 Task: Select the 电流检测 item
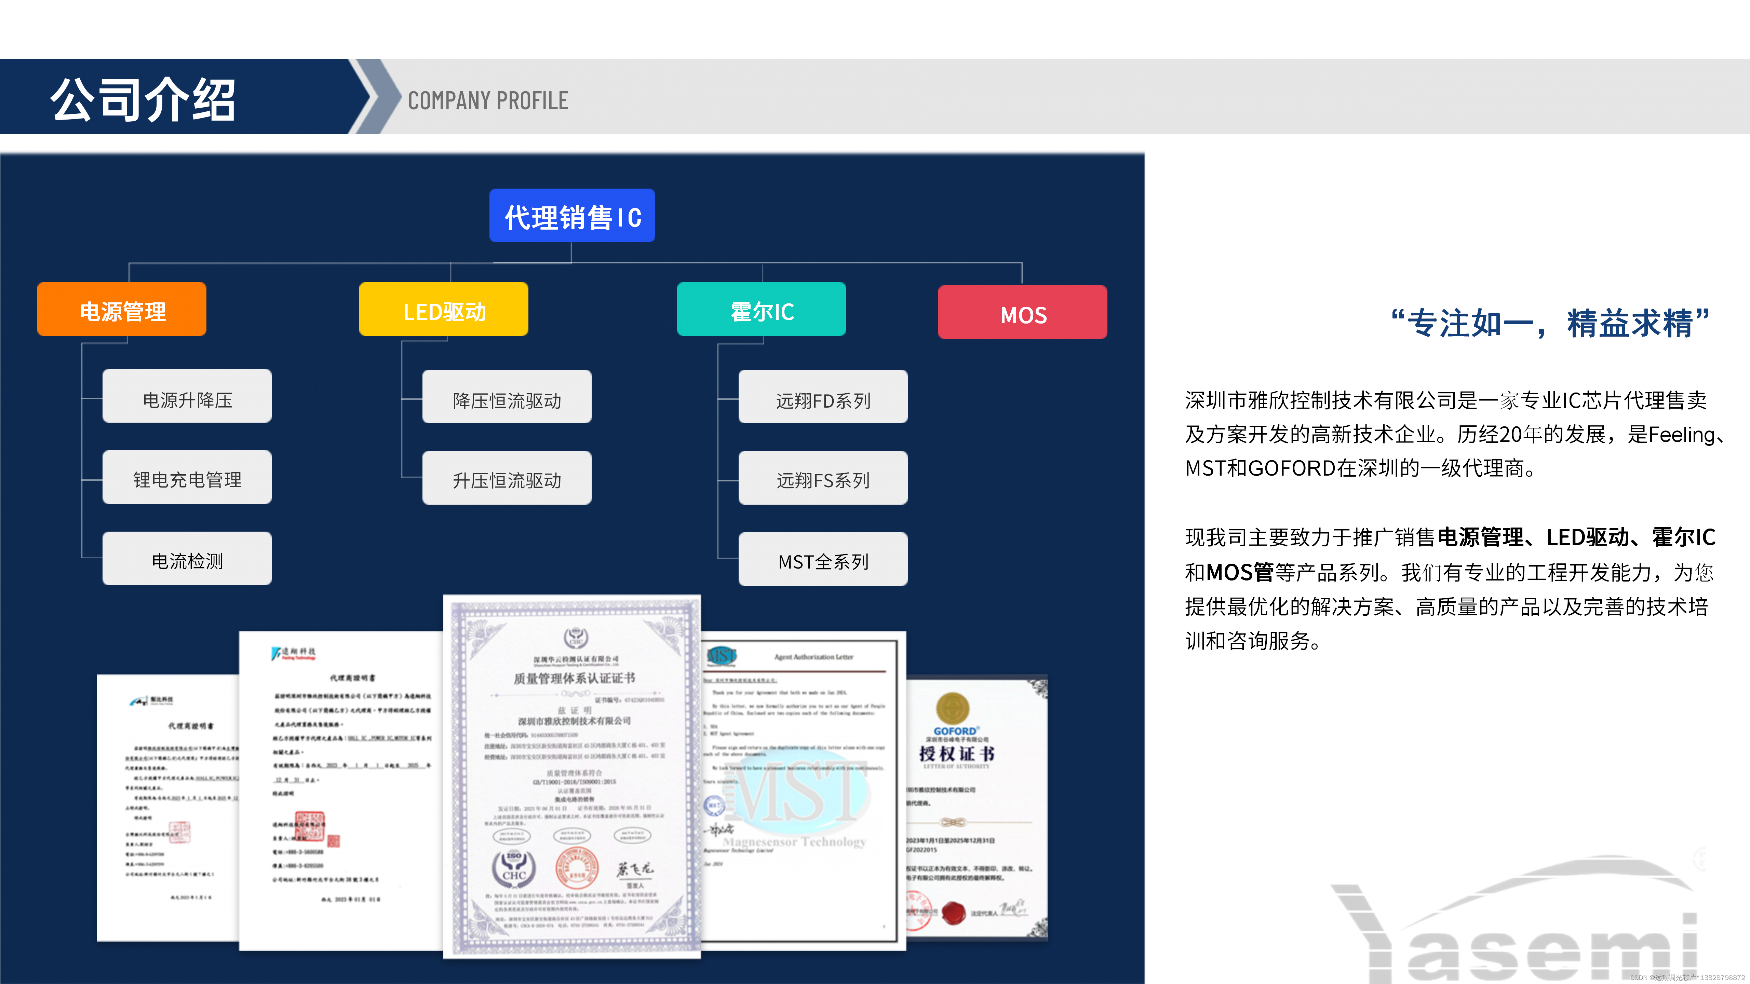187,559
